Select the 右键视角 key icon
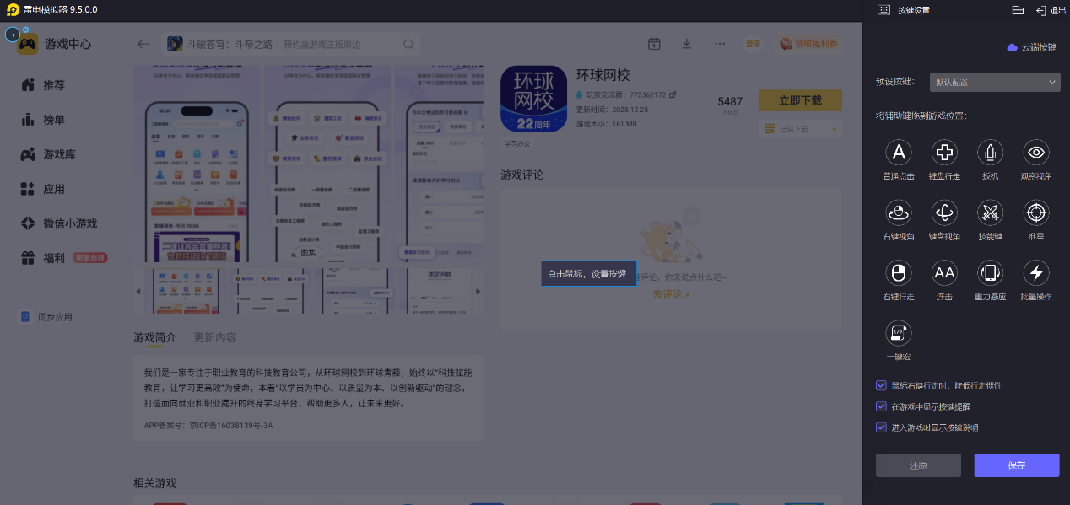Image resolution: width=1070 pixels, height=505 pixels. pyautogui.click(x=899, y=212)
